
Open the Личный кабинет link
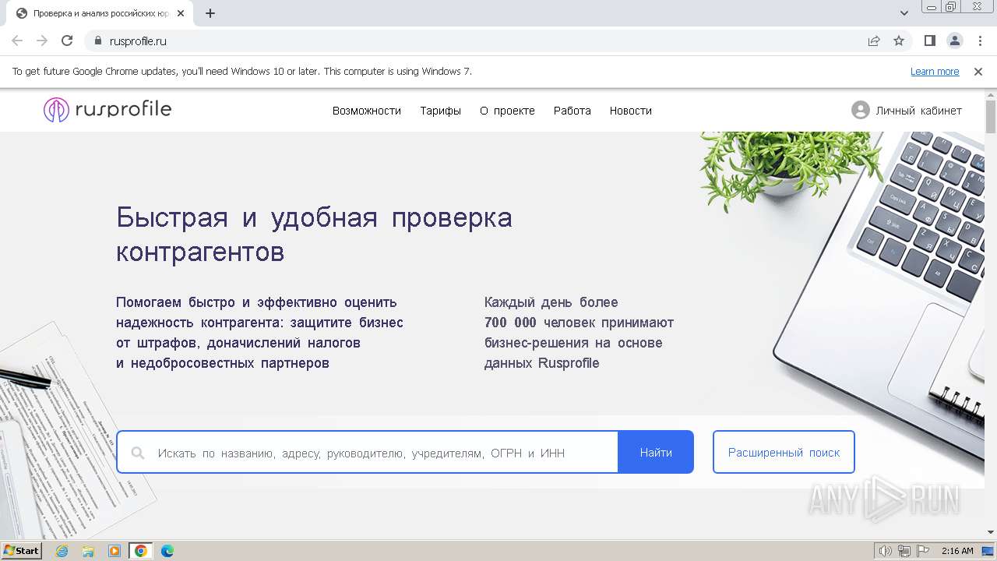pyautogui.click(x=918, y=111)
